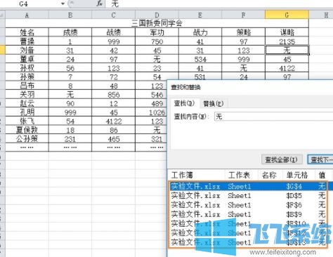
Task: Click the 值 results column header
Action: pyautogui.click(x=322, y=175)
